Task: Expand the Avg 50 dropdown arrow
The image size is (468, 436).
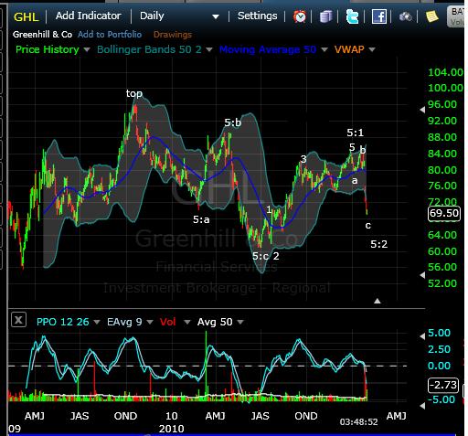Action: point(240,322)
